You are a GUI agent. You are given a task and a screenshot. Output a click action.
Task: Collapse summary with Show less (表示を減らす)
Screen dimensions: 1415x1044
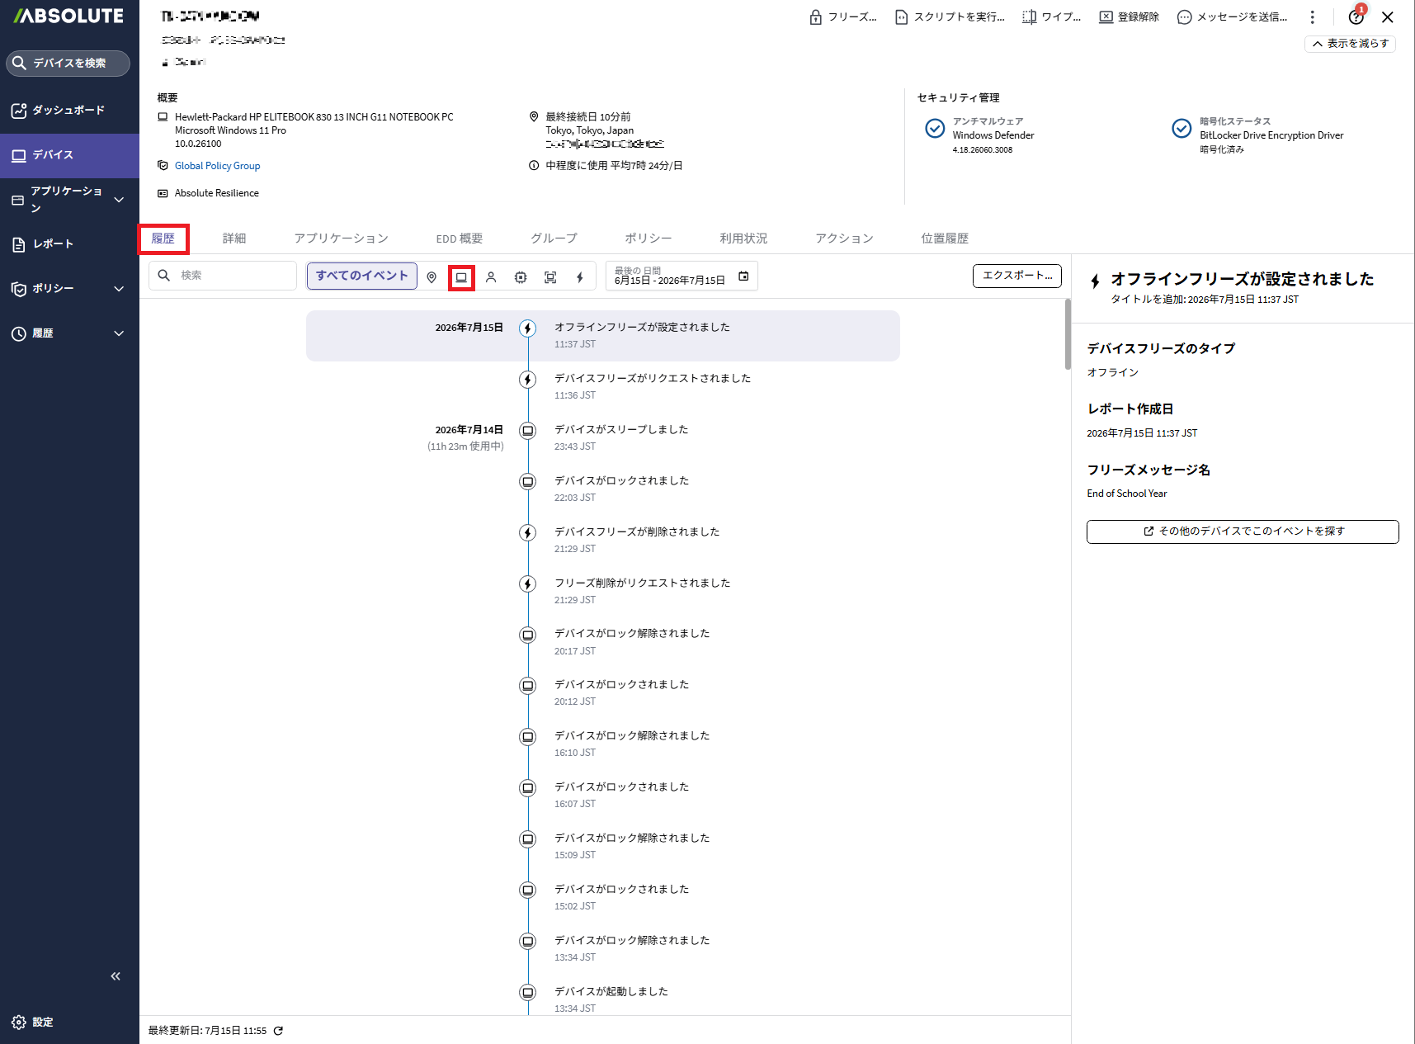point(1350,44)
